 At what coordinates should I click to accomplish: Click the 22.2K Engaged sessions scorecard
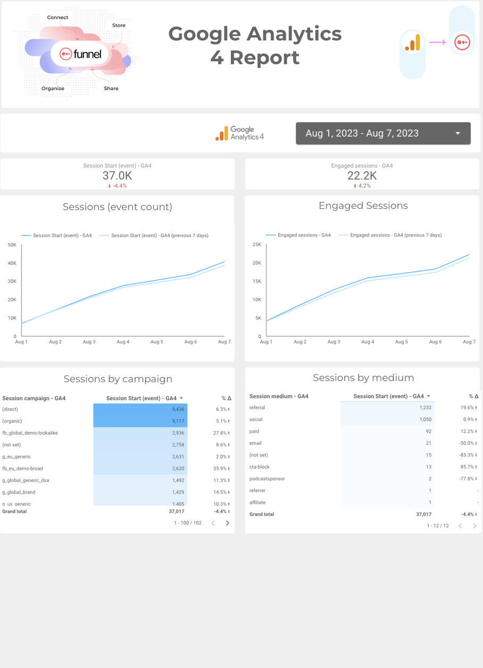(x=362, y=175)
